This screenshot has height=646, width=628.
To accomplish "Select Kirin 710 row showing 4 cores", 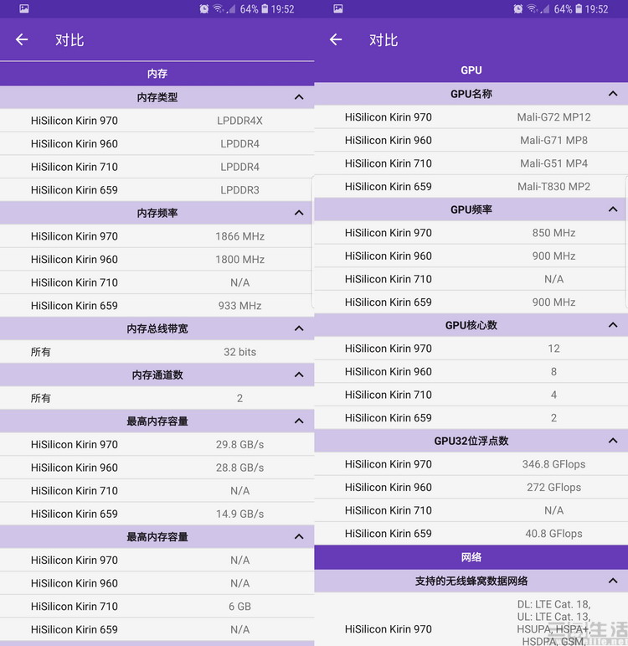I will click(471, 395).
